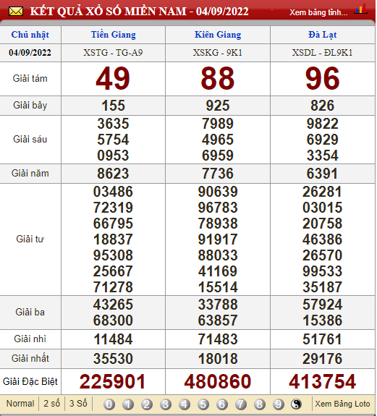Filter loto by digit 2 ball
Viewport: 377px width, 416px height.
tap(147, 404)
